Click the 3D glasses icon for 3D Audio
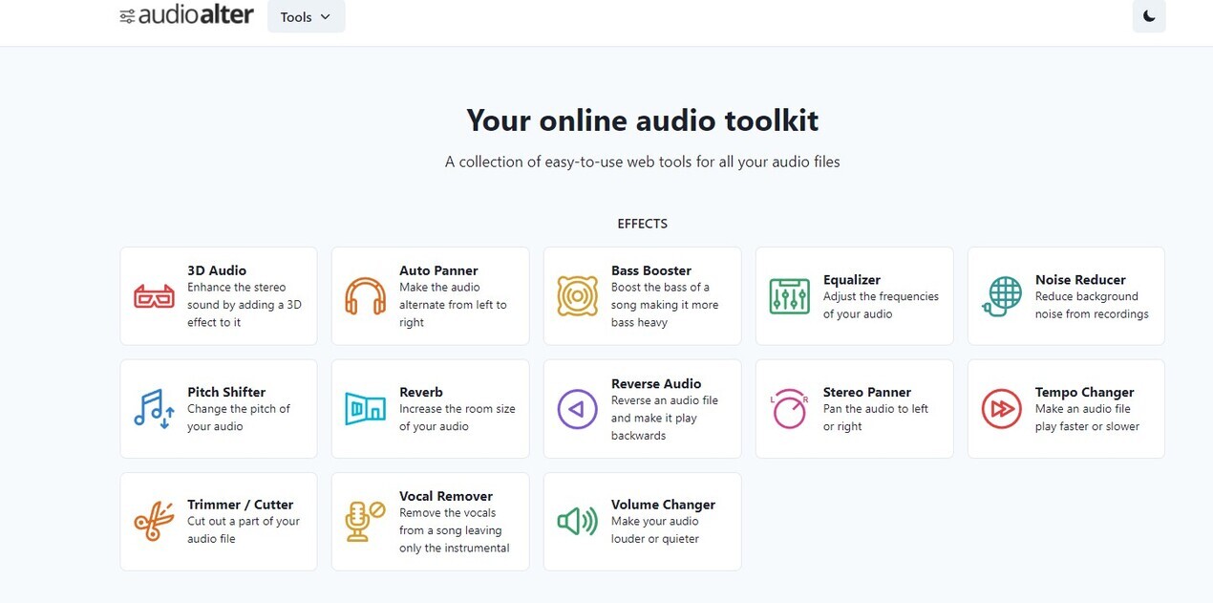This screenshot has height=603, width=1213. coord(154,296)
